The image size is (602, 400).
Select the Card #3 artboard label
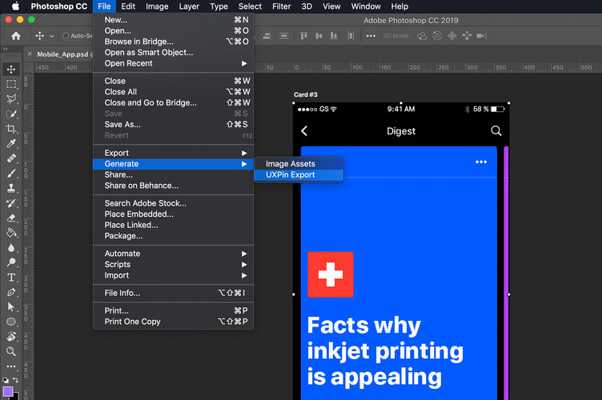click(x=306, y=94)
